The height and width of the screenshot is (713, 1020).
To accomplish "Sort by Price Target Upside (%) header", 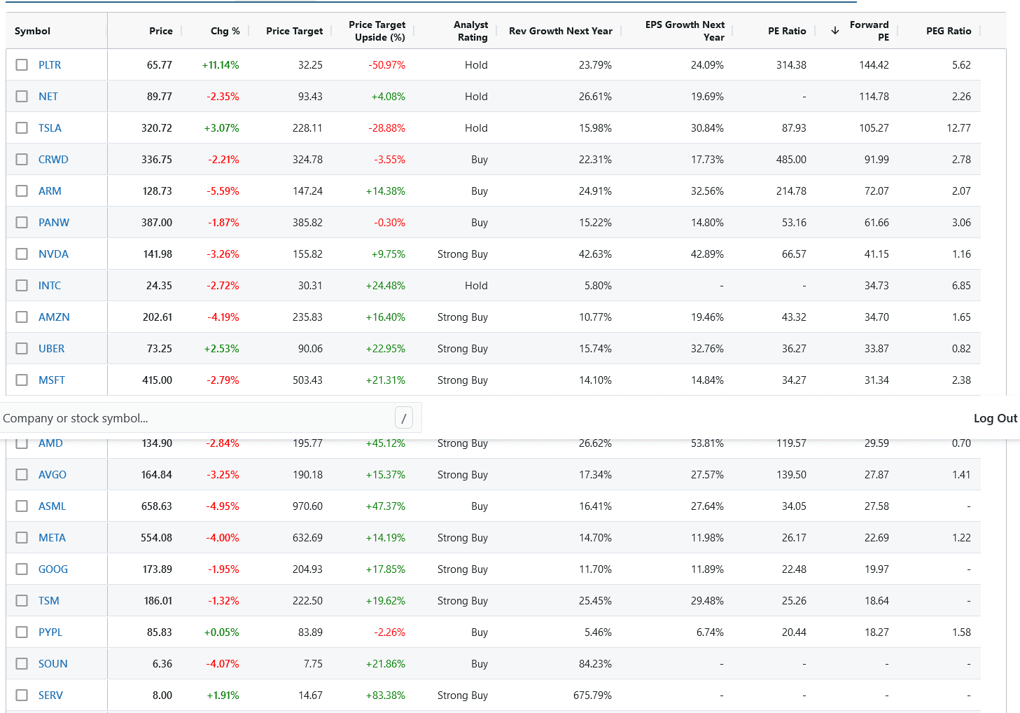I will pyautogui.click(x=377, y=31).
